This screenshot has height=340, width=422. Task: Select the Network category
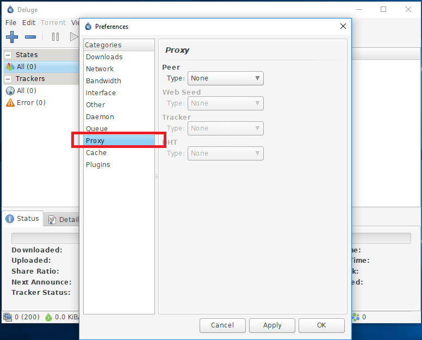(119, 69)
